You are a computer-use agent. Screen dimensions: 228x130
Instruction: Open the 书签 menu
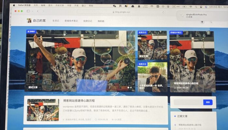tap(69, 6)
